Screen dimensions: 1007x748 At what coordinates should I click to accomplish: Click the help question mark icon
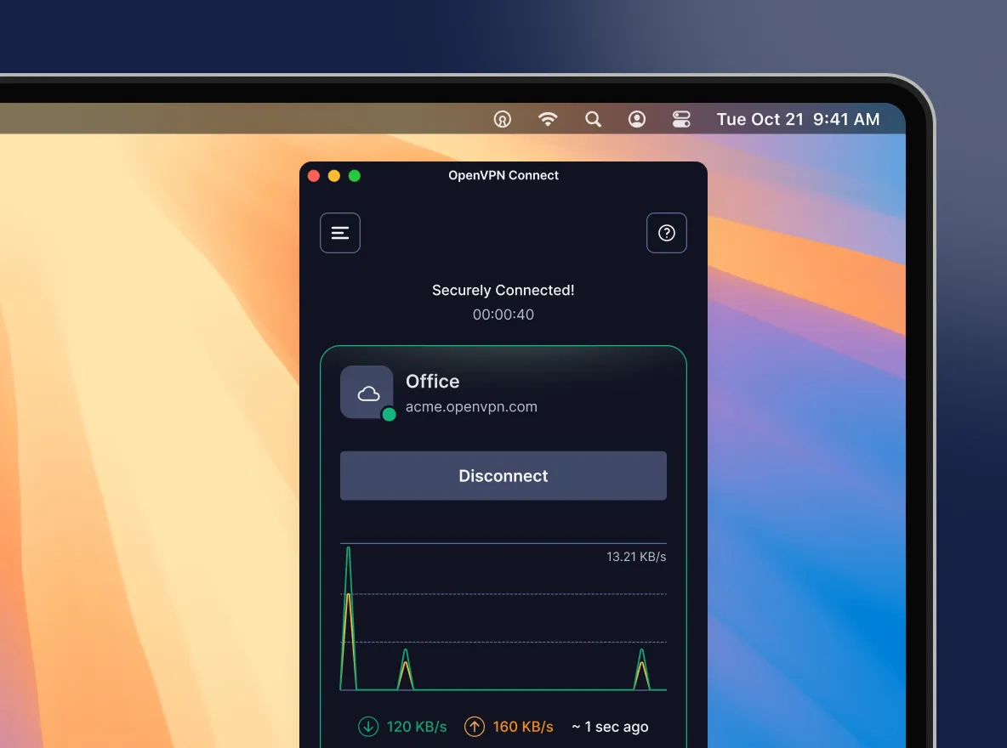667,233
